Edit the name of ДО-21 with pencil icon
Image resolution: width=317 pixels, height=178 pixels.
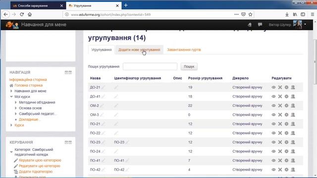click(104, 87)
